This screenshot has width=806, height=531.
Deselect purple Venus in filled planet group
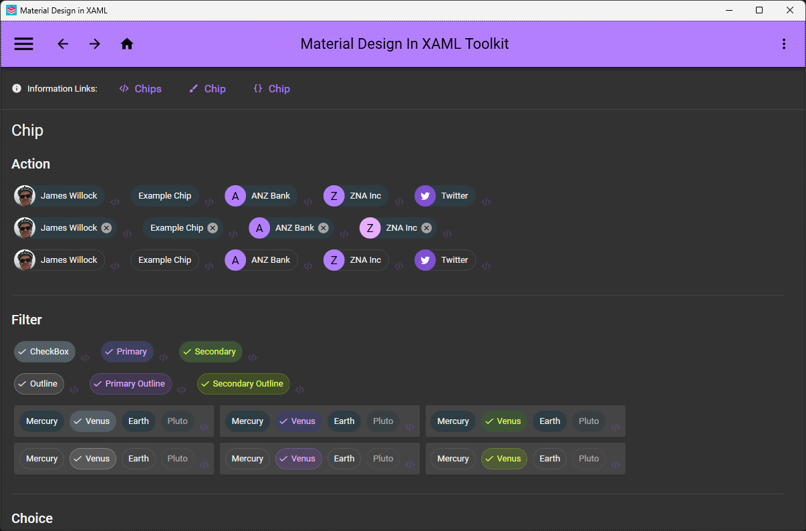pyautogui.click(x=299, y=421)
